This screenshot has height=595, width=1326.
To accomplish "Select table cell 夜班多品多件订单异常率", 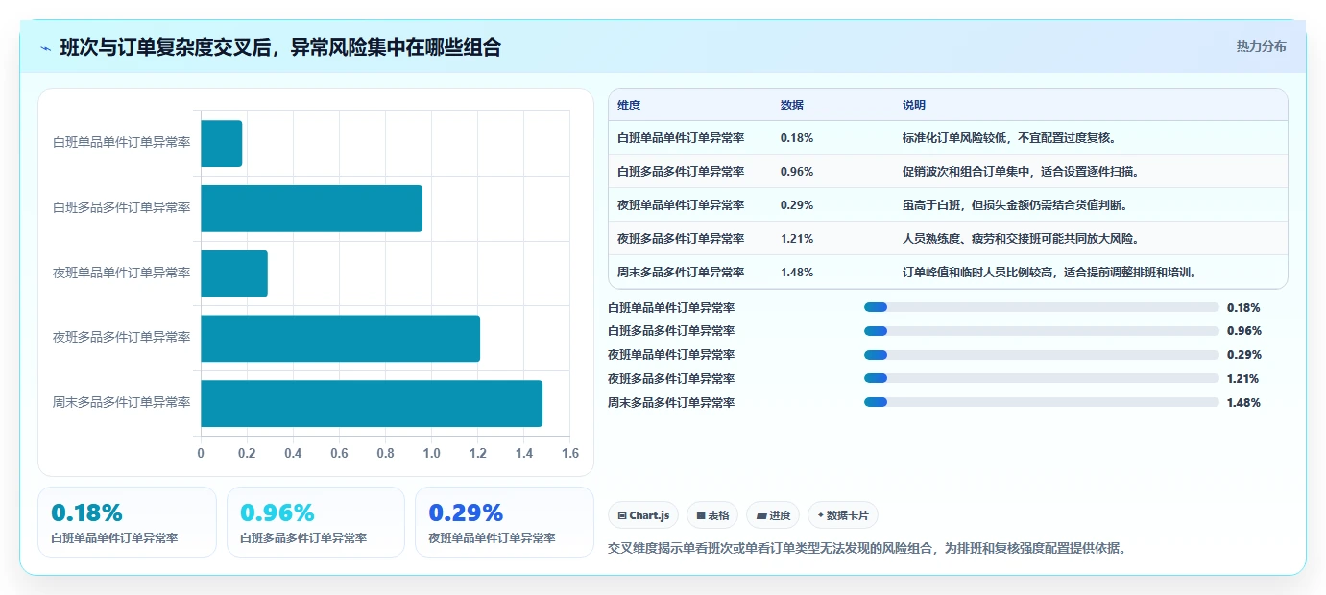I will (681, 239).
